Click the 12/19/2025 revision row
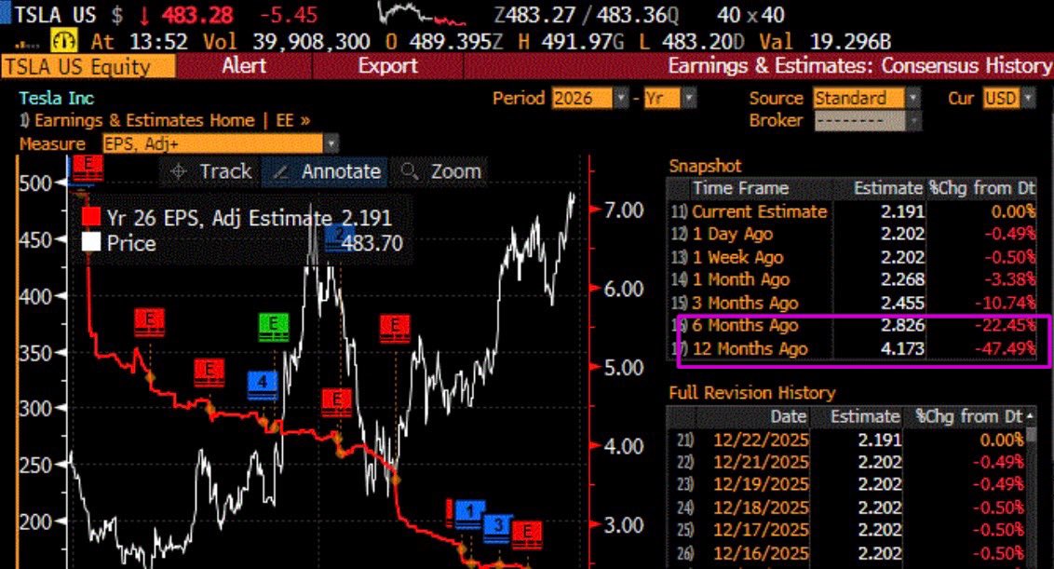Screen dimensions: 1054x569 coord(847,484)
